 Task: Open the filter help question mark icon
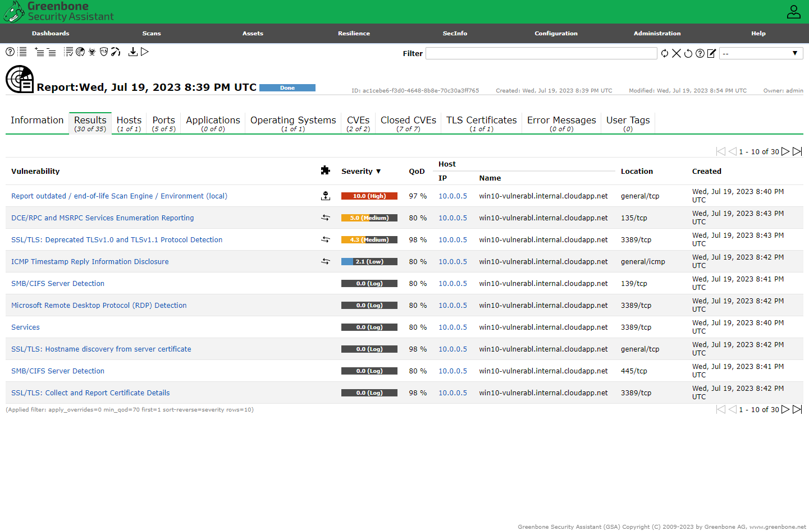[700, 53]
